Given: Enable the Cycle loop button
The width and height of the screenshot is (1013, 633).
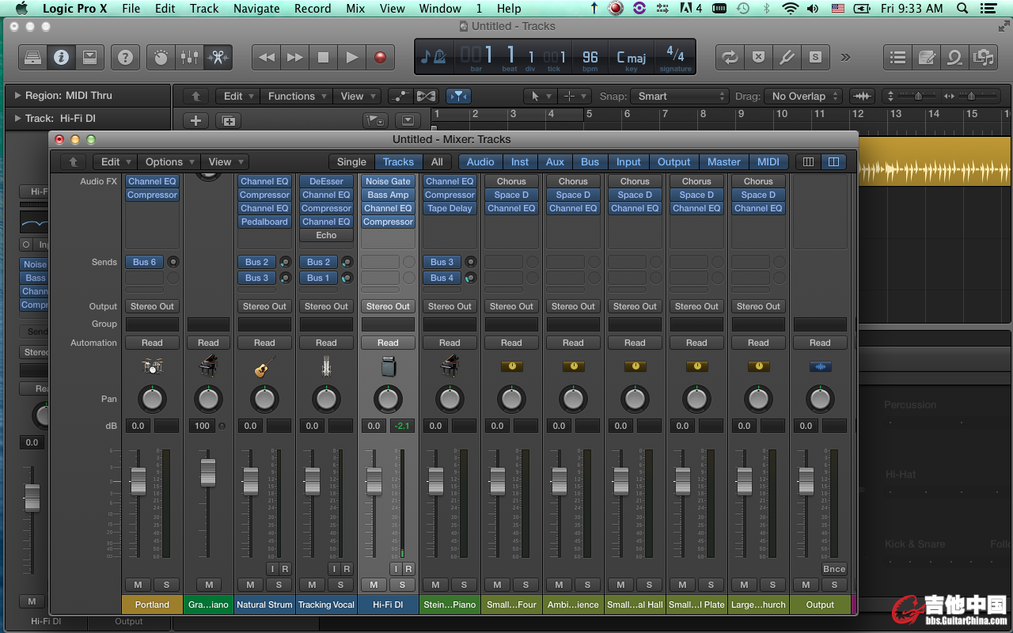Looking at the screenshot, I should click(729, 57).
